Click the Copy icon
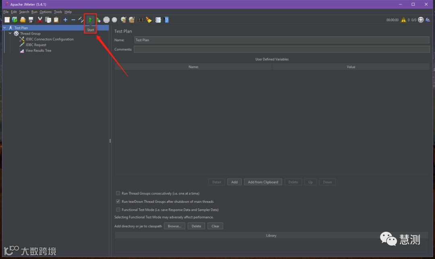Screen dimensions: 435x259 (x=48, y=20)
